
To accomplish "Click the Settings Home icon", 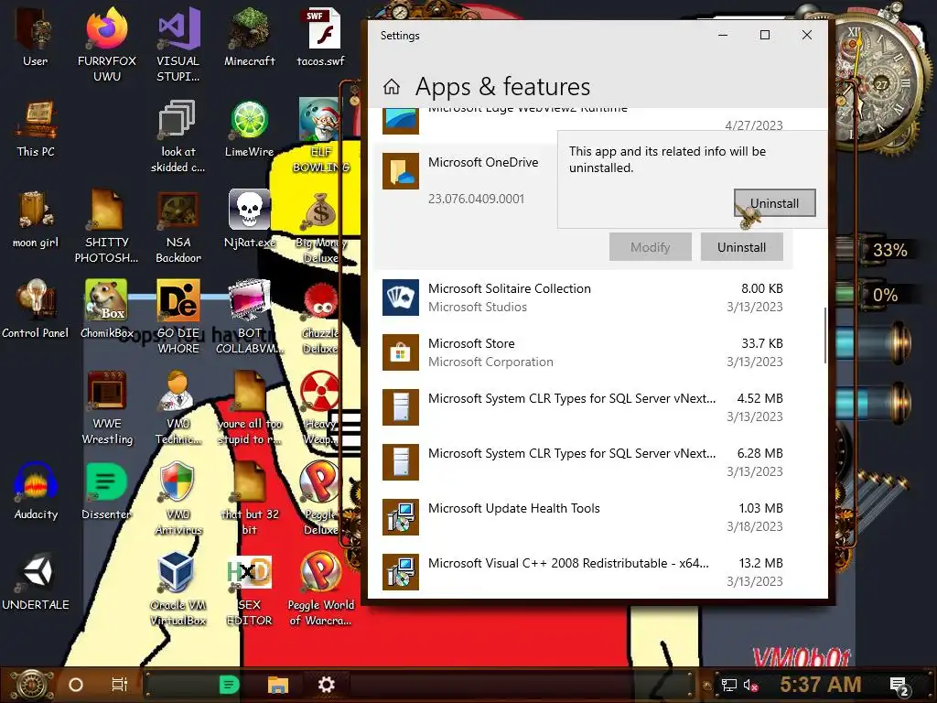I will [x=392, y=87].
